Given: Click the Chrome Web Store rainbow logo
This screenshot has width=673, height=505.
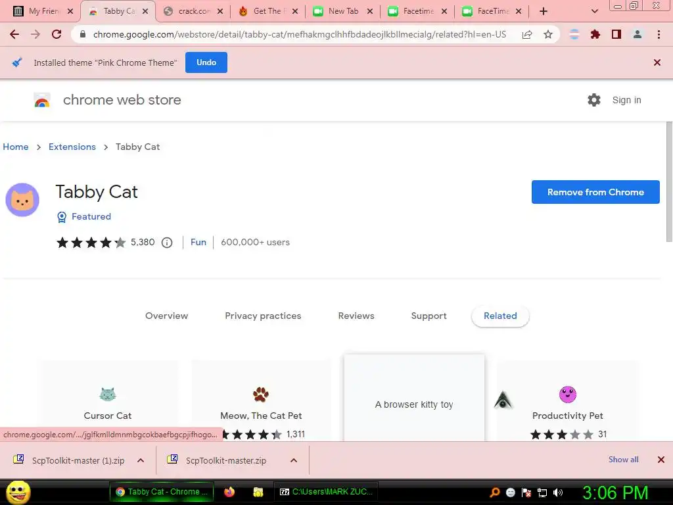Looking at the screenshot, I should pos(42,100).
